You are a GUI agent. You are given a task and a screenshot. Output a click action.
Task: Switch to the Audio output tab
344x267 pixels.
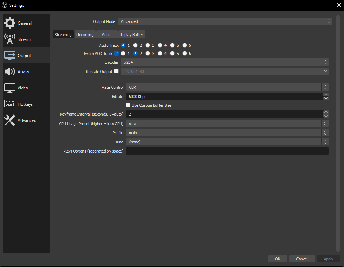click(x=107, y=35)
